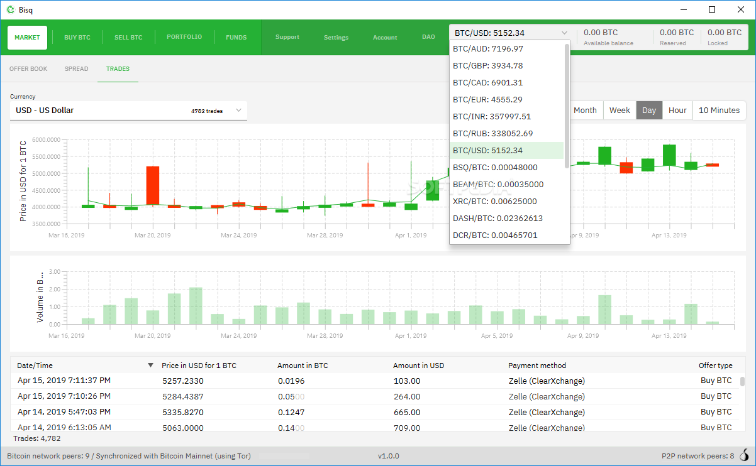Click the tallest volume bar before Mar 24
Viewport: 756px width, 466px height.
196,306
